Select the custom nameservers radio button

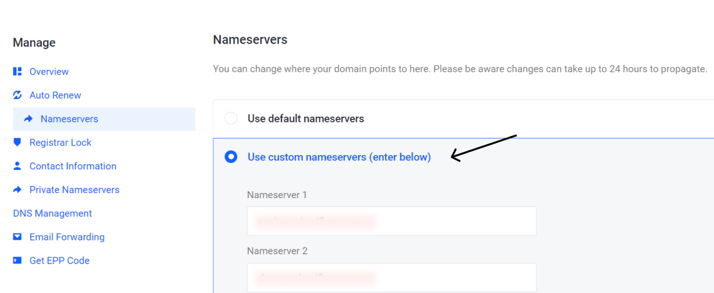pos(231,157)
